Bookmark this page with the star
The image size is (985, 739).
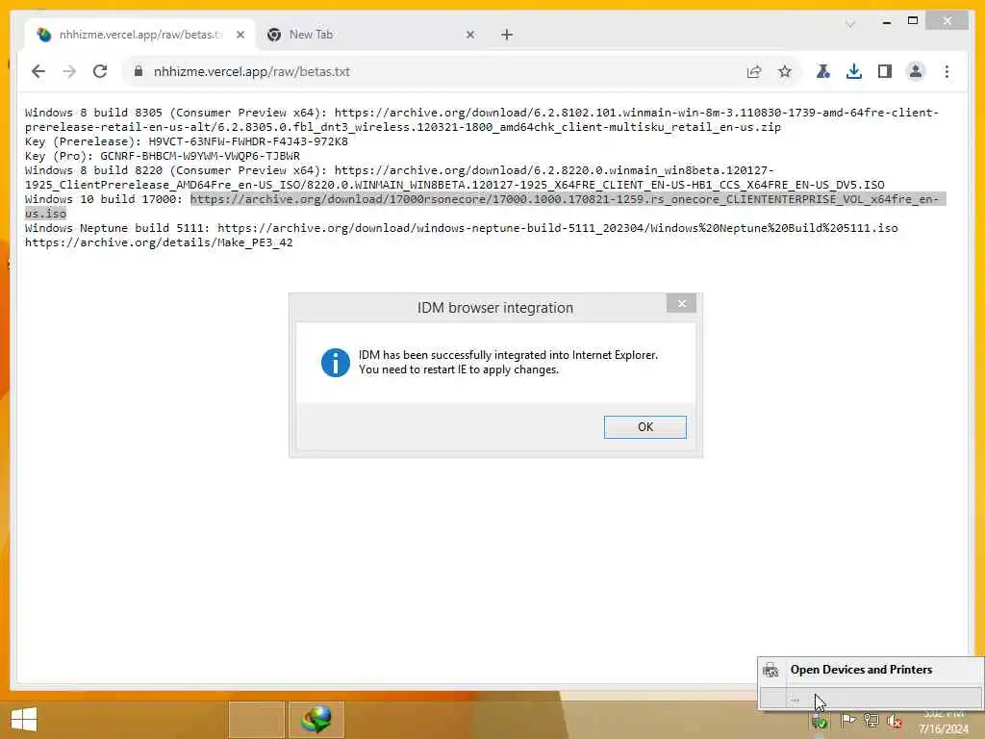(x=785, y=71)
